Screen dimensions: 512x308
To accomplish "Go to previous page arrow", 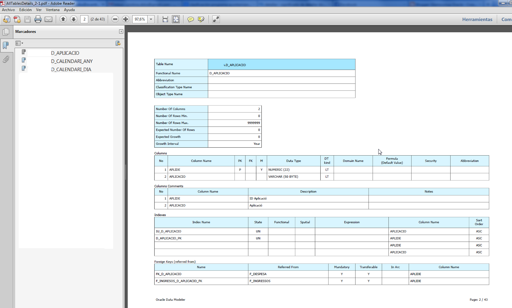I will (x=63, y=19).
